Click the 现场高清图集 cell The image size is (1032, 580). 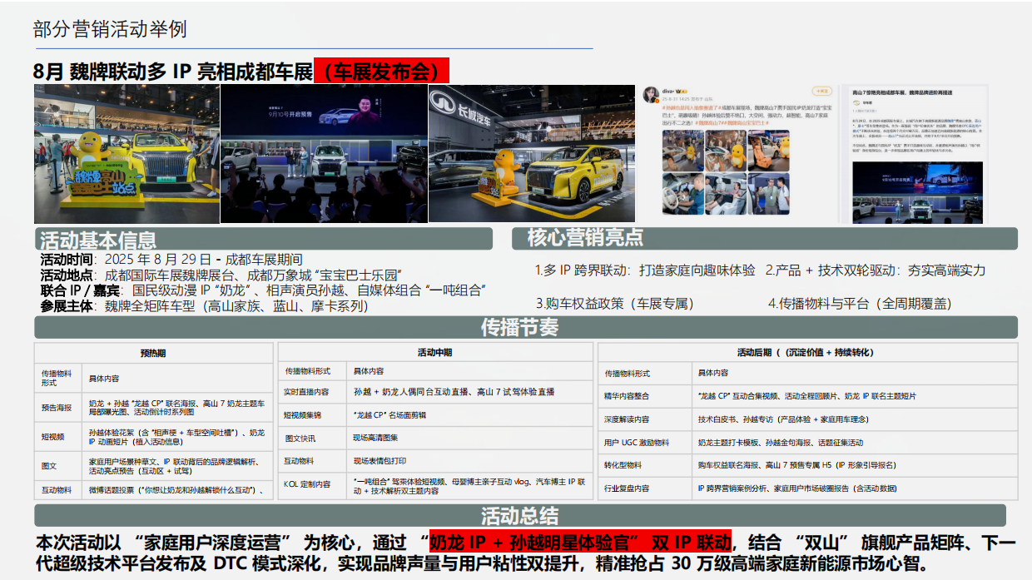[468, 438]
